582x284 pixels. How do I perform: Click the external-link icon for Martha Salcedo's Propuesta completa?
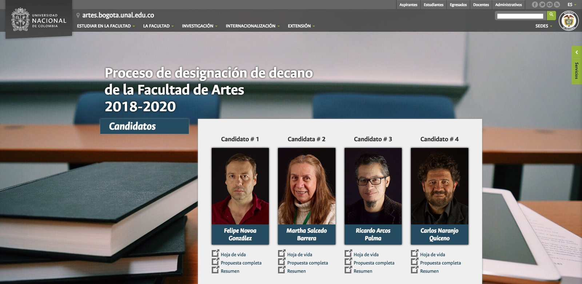282,261
